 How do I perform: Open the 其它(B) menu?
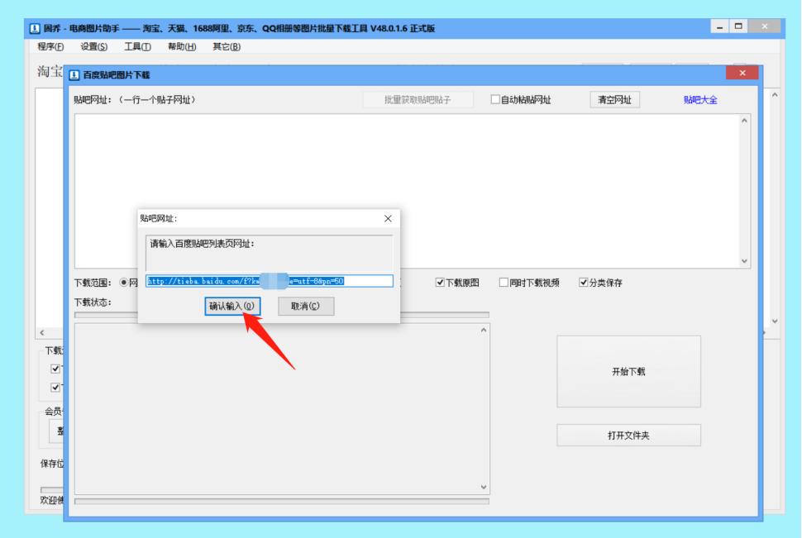tap(226, 46)
